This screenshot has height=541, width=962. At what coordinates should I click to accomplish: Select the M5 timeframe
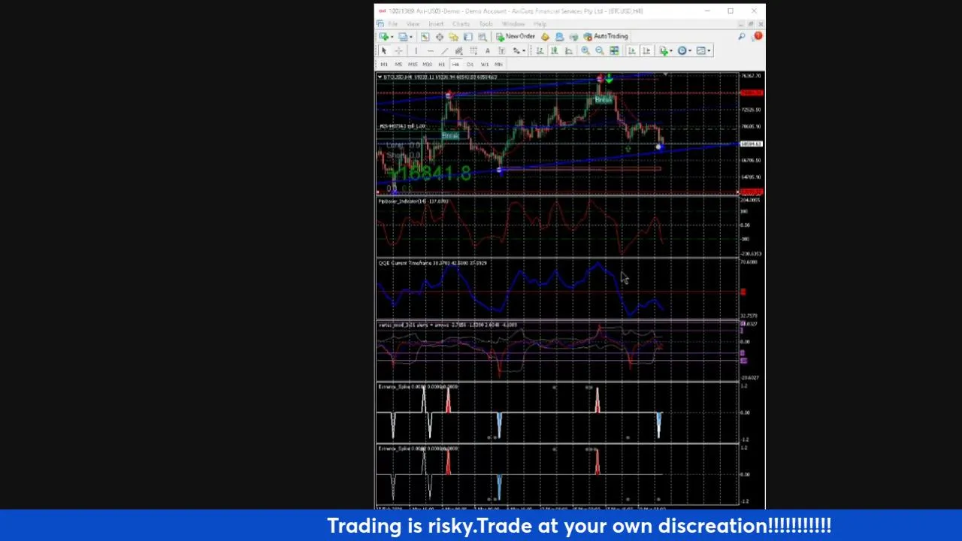point(398,64)
